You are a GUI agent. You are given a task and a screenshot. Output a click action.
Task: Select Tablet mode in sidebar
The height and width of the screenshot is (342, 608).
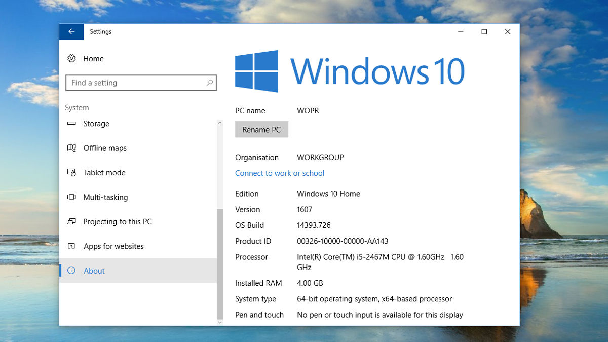(x=138, y=172)
